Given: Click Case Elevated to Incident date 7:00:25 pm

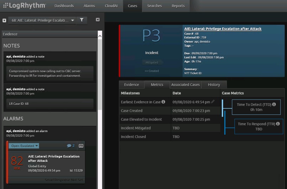Looking at the screenshot, I should pyautogui.click(x=191, y=119).
